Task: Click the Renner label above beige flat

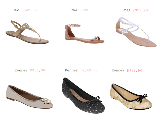Action: [x=21, y=70]
